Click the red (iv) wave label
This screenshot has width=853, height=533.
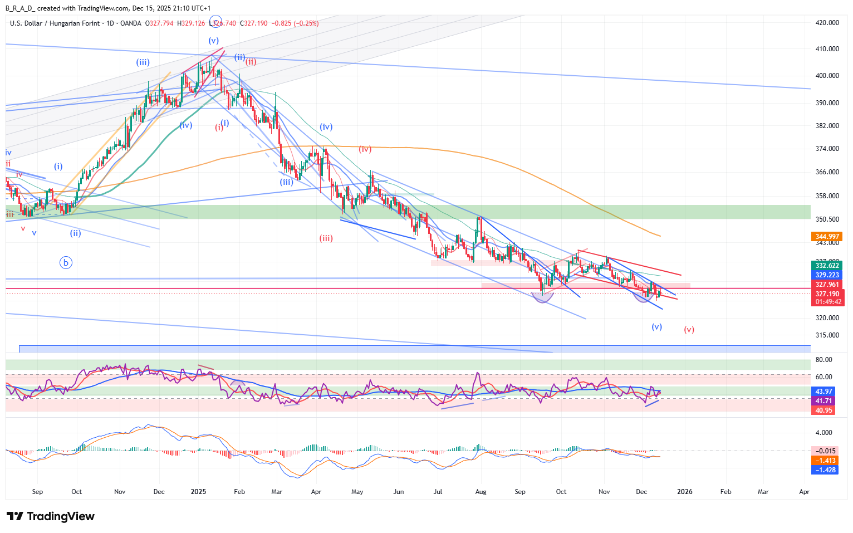[x=365, y=149]
